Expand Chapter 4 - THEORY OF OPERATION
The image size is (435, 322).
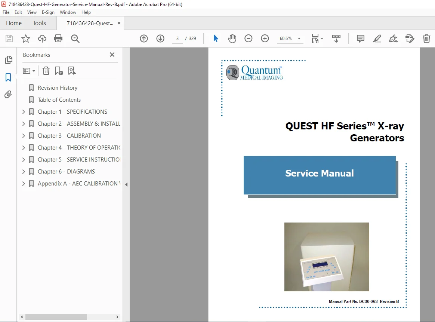point(24,148)
